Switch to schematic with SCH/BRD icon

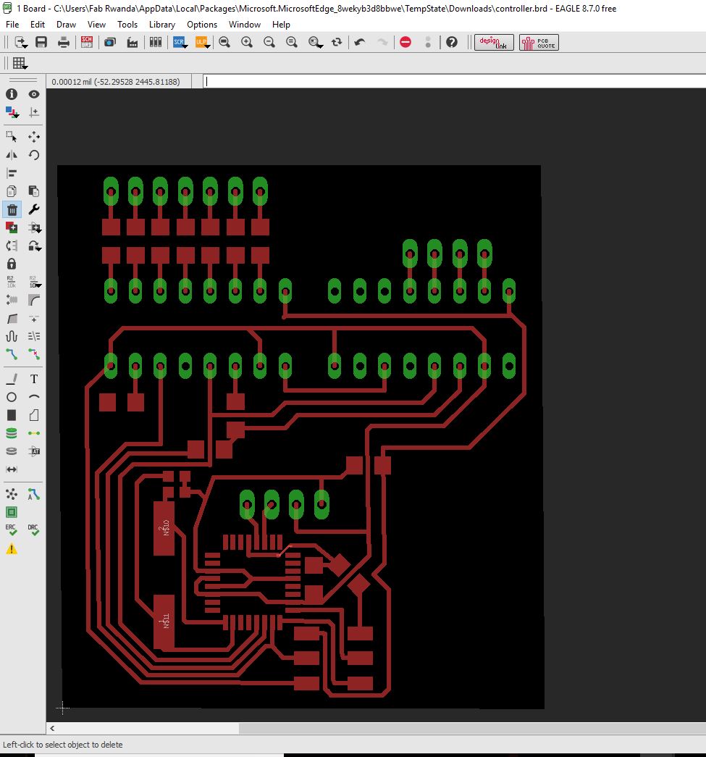point(87,43)
